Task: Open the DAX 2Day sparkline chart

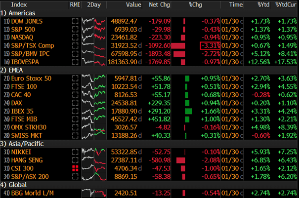Action: [94, 101]
